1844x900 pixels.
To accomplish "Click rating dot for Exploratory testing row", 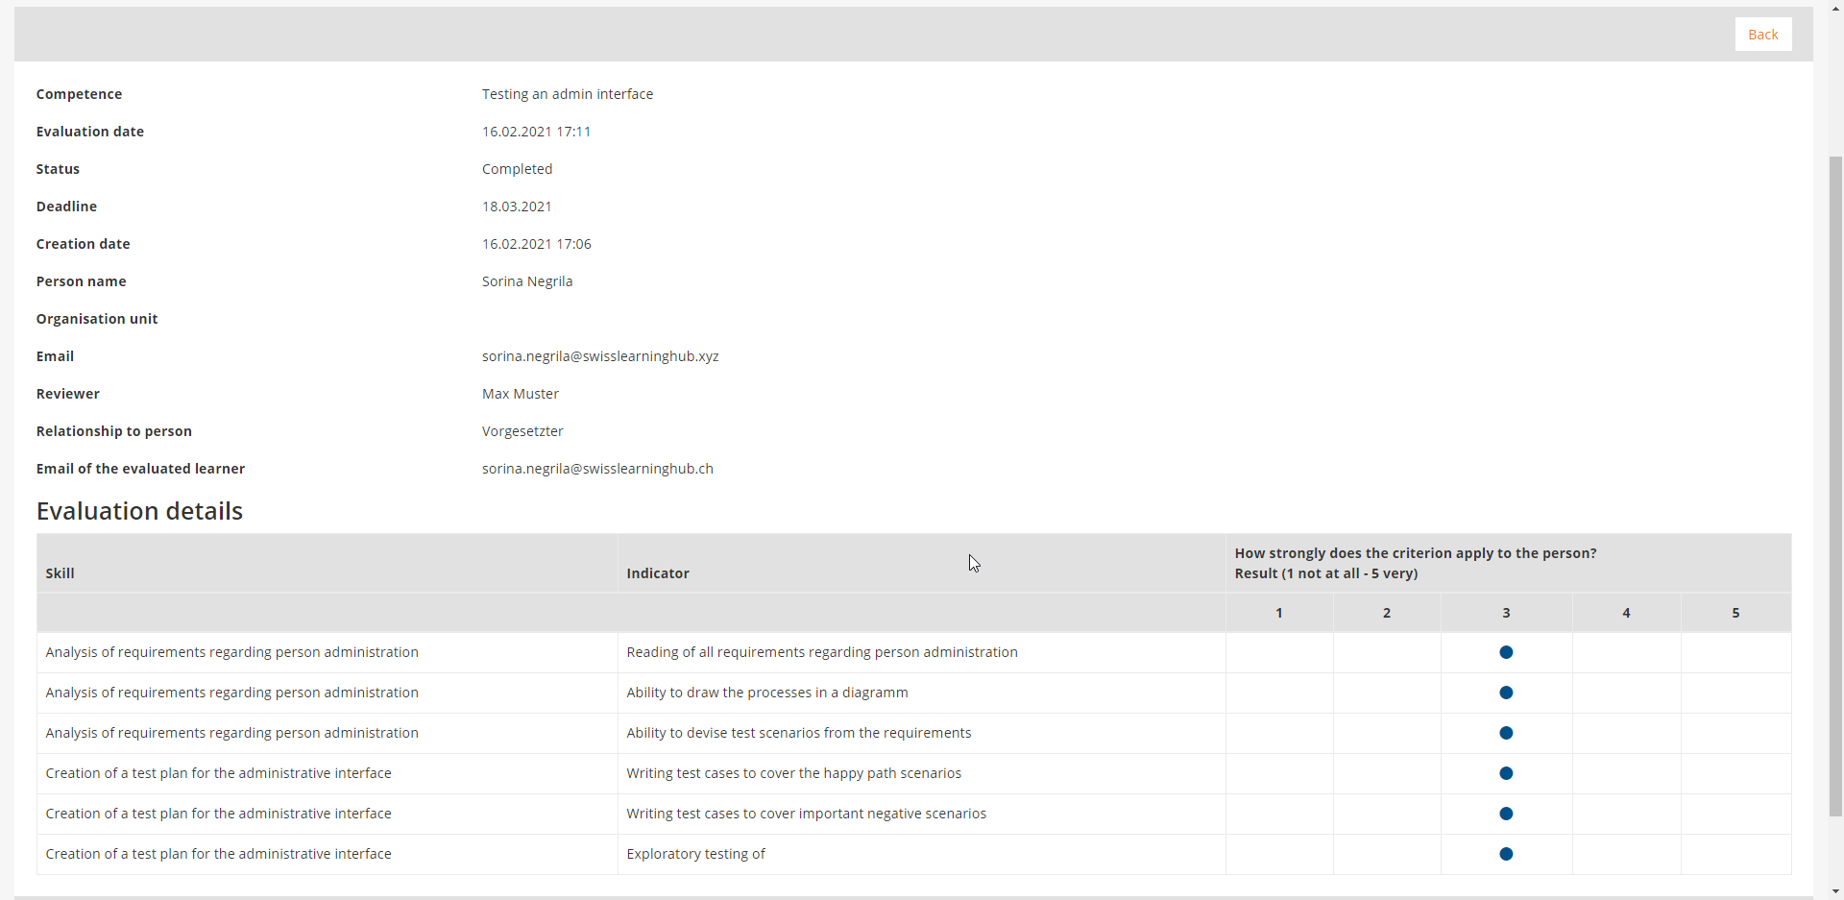I will click(x=1506, y=854).
